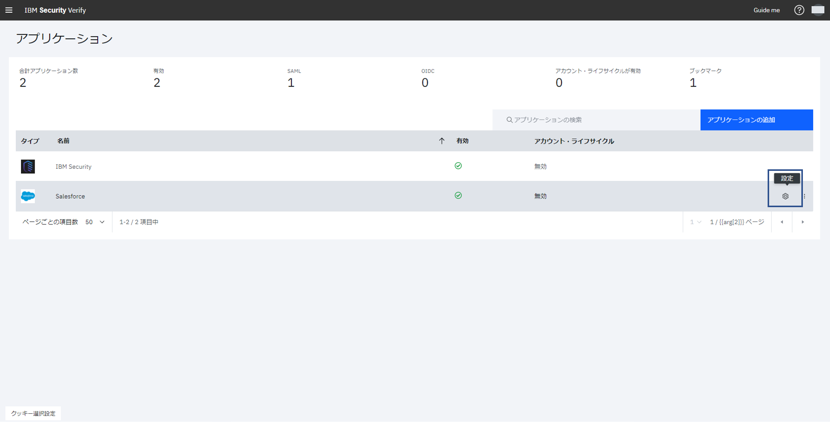The width and height of the screenshot is (830, 422).
Task: Click the ブックマーク count stat
Action: tap(705, 78)
